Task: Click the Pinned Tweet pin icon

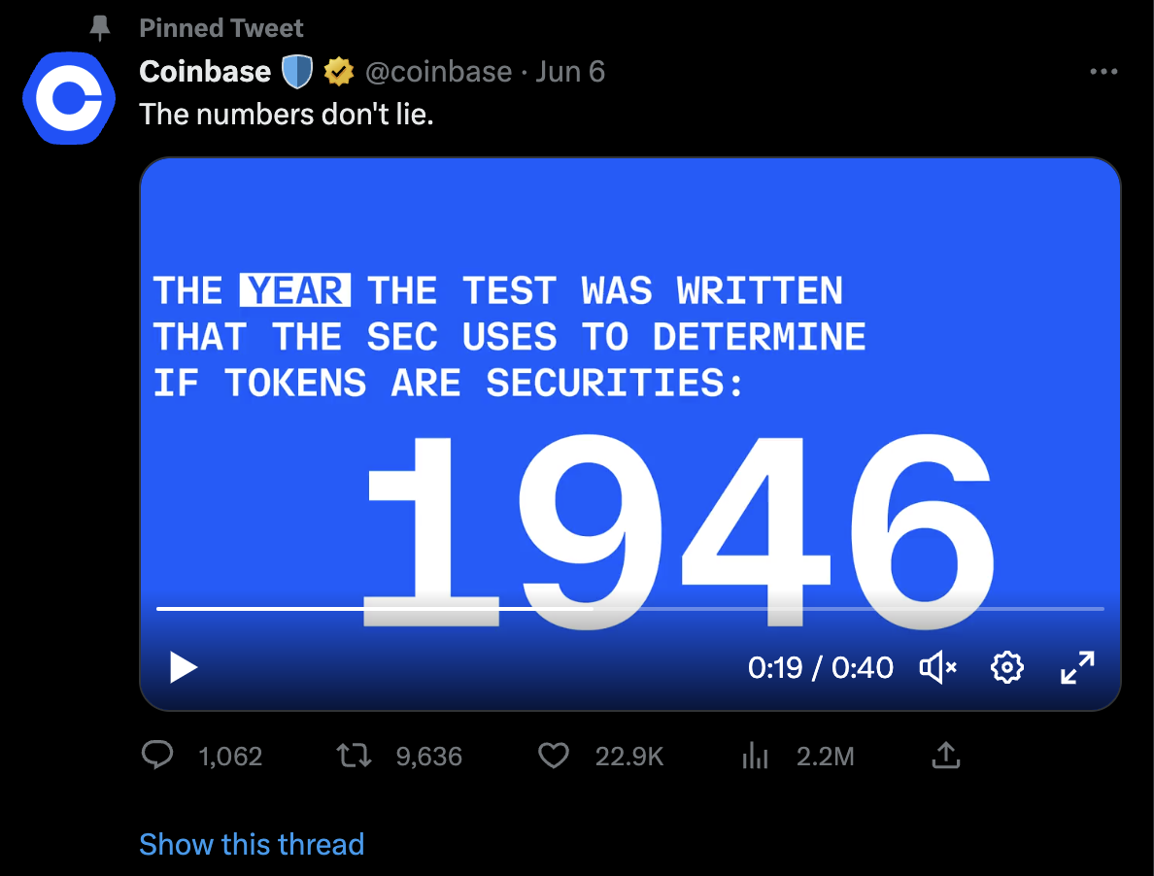Action: [x=100, y=28]
